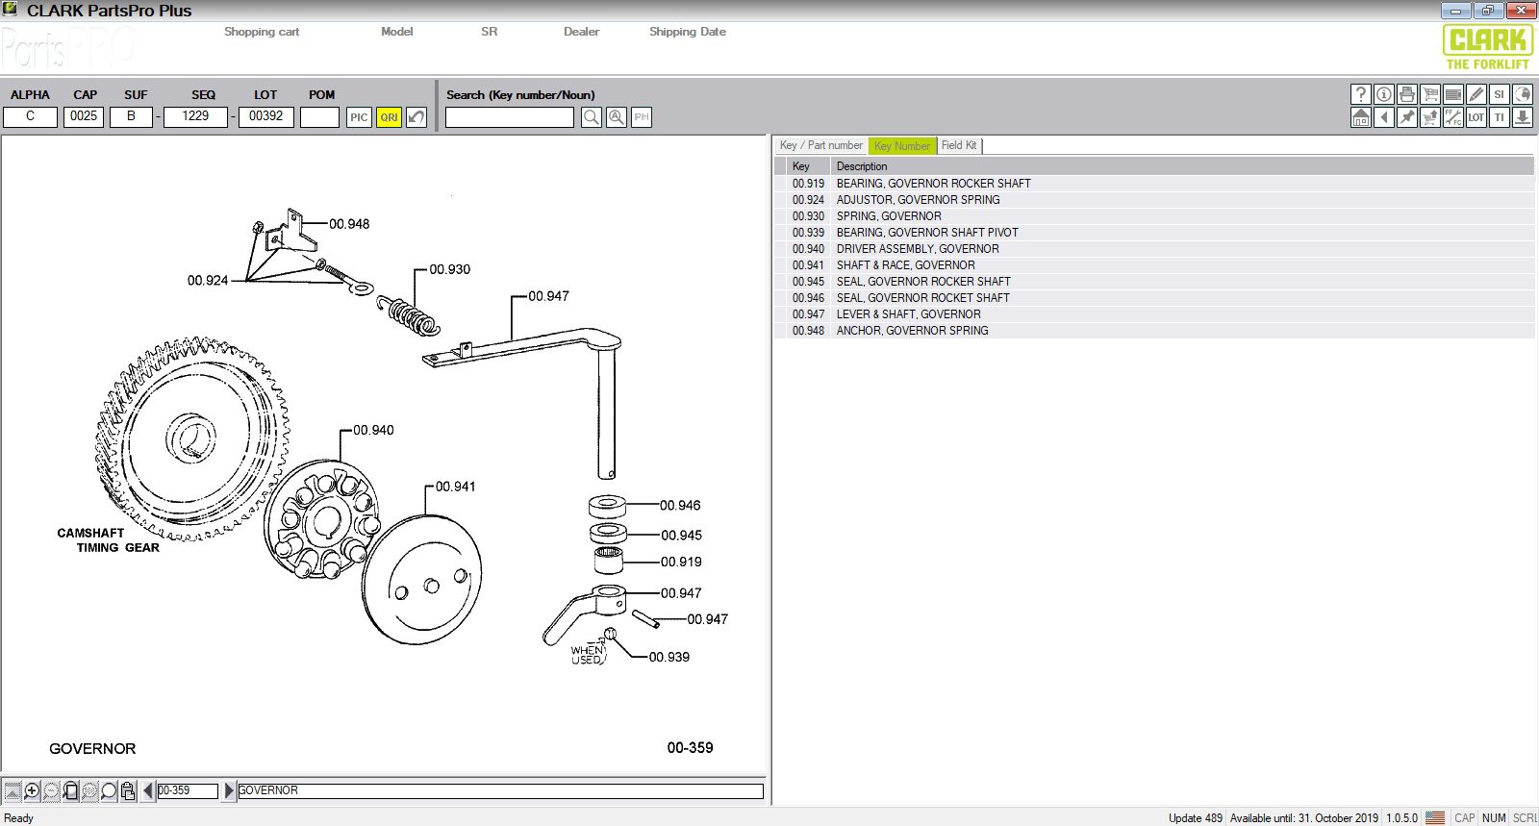Click the magnifier search icon beside search box
1539x826 pixels.
pos(592,117)
